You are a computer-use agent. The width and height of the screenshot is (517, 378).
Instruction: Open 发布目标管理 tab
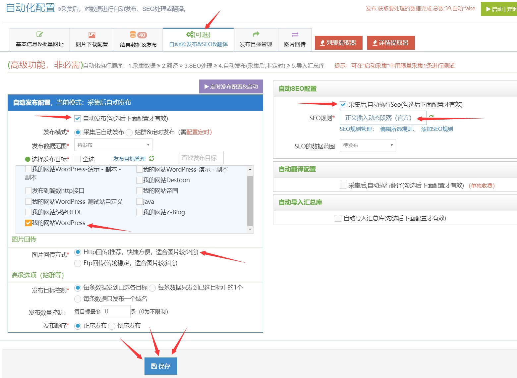click(x=256, y=40)
